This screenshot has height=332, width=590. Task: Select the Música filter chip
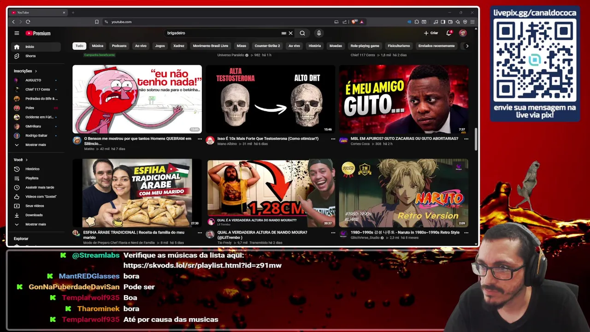coord(98,46)
